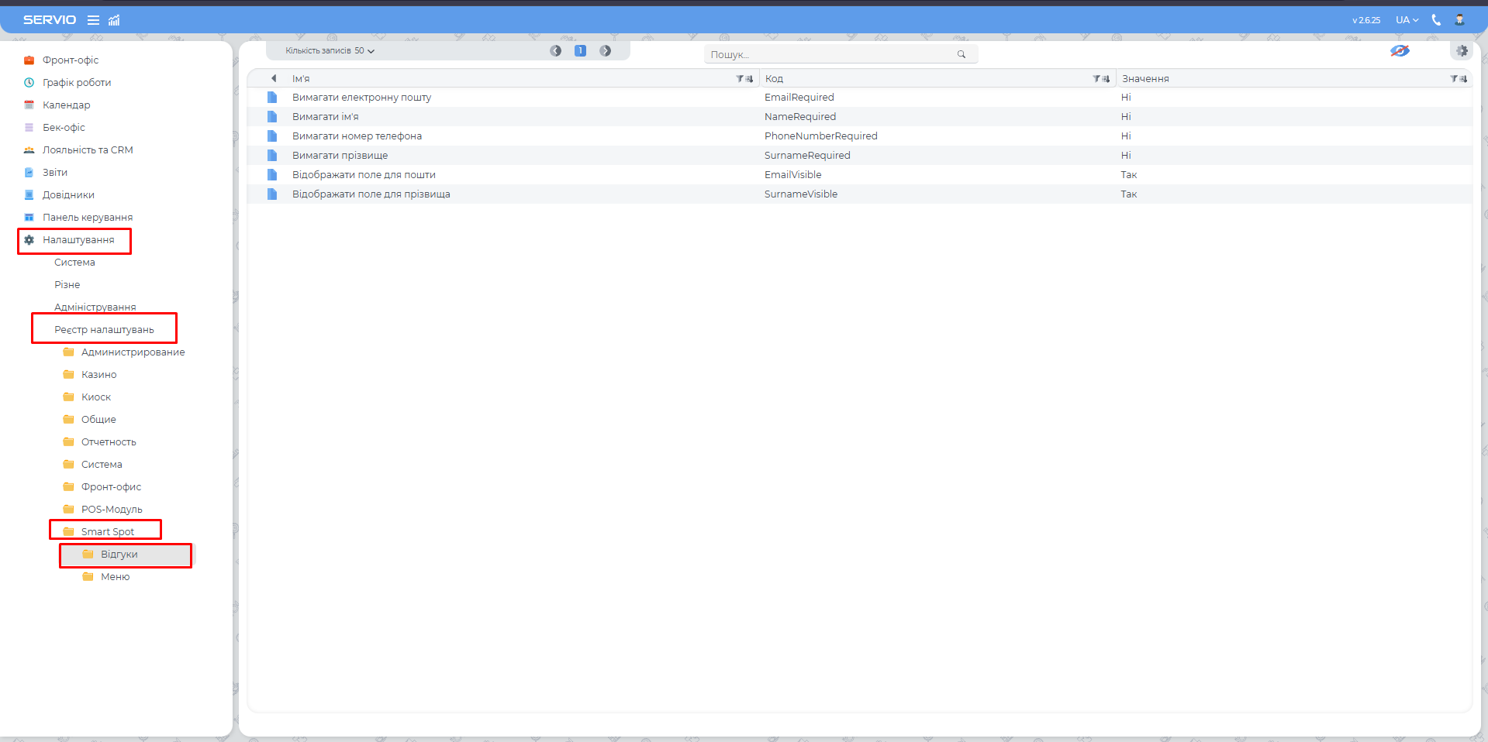Open the Звіти menu item
Screen dimensions: 1488x742
(54, 172)
